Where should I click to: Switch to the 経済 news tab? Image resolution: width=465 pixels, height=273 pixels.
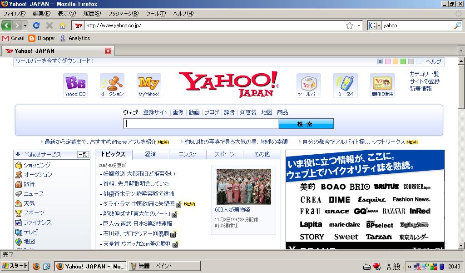151,154
